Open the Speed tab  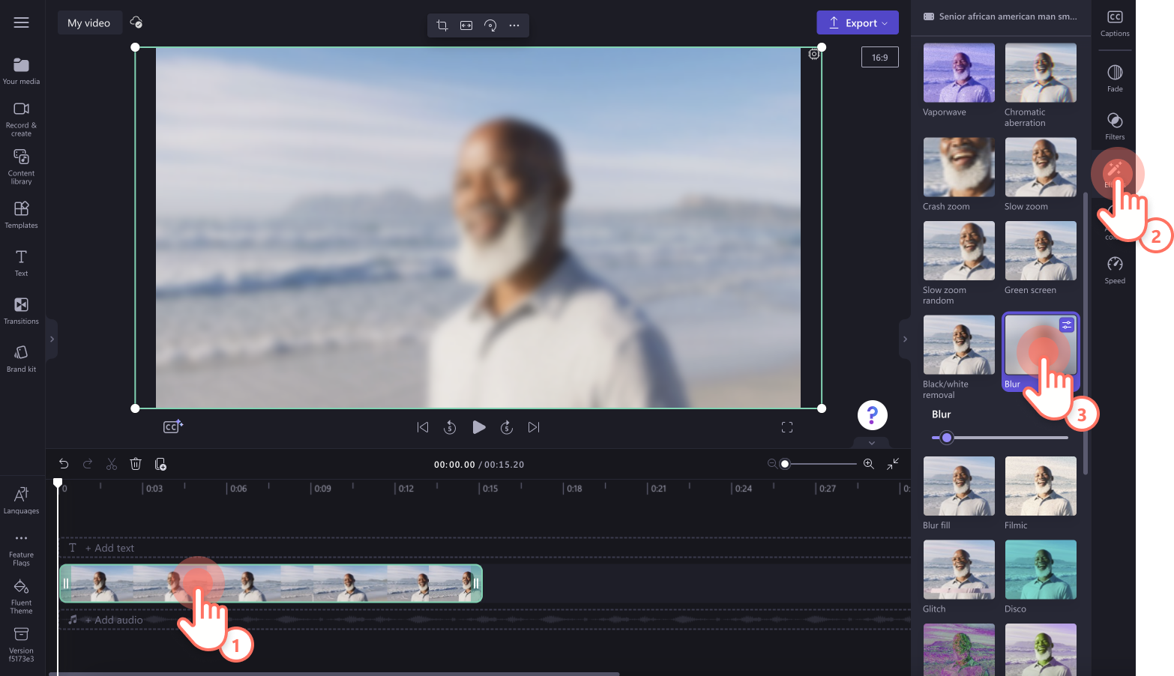click(1115, 270)
